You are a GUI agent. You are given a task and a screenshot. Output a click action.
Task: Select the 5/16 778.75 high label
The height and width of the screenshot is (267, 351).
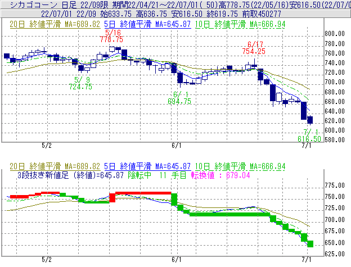point(112,36)
